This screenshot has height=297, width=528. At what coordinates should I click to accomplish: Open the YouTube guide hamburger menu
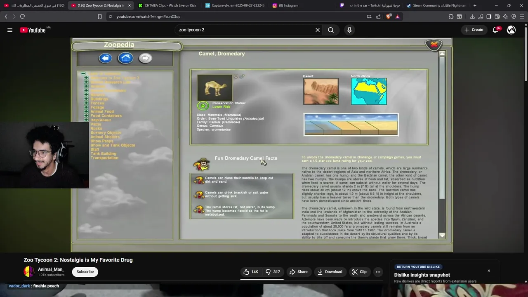(10, 30)
